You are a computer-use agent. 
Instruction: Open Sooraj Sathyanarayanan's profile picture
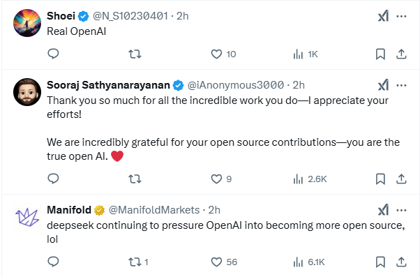[x=27, y=92]
